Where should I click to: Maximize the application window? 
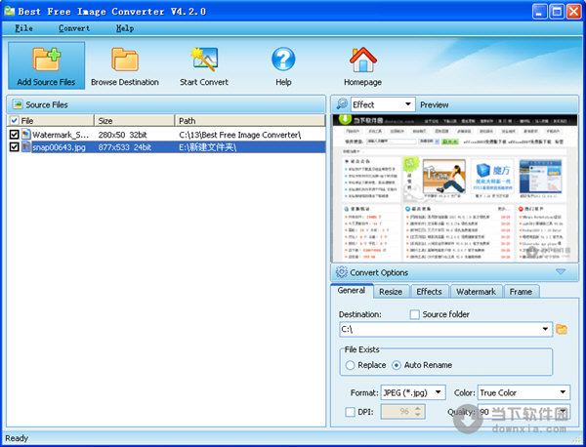(x=557, y=11)
